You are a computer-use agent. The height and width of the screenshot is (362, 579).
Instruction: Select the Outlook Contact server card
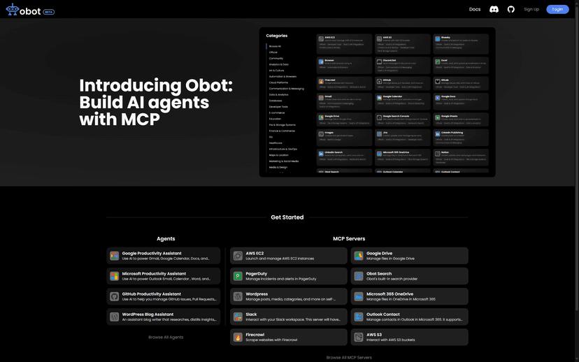coord(409,317)
